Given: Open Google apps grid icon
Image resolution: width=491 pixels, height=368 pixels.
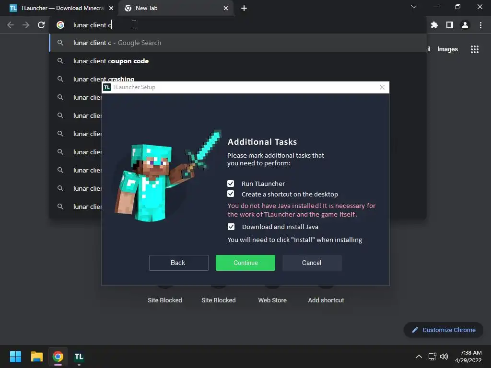Looking at the screenshot, I should coord(475,49).
